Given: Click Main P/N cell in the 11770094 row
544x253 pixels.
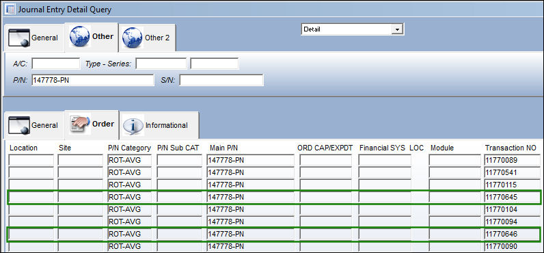Looking at the screenshot, I should 250,222.
